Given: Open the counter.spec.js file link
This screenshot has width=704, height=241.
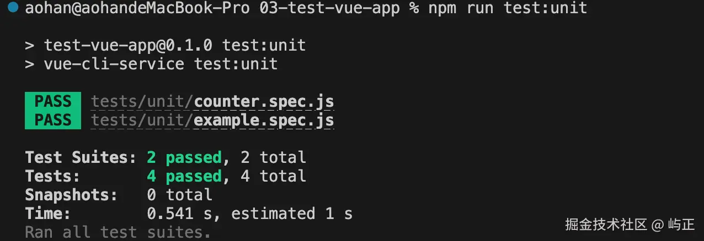Looking at the screenshot, I should click(264, 102).
